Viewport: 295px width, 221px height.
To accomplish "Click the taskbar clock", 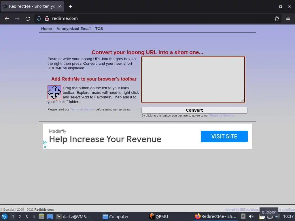I will [288, 216].
